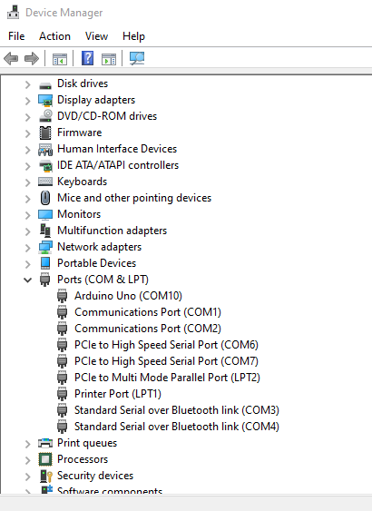Click the DVD/CD-ROM drives icon
Image resolution: width=372 pixels, height=511 pixels.
coord(45,116)
